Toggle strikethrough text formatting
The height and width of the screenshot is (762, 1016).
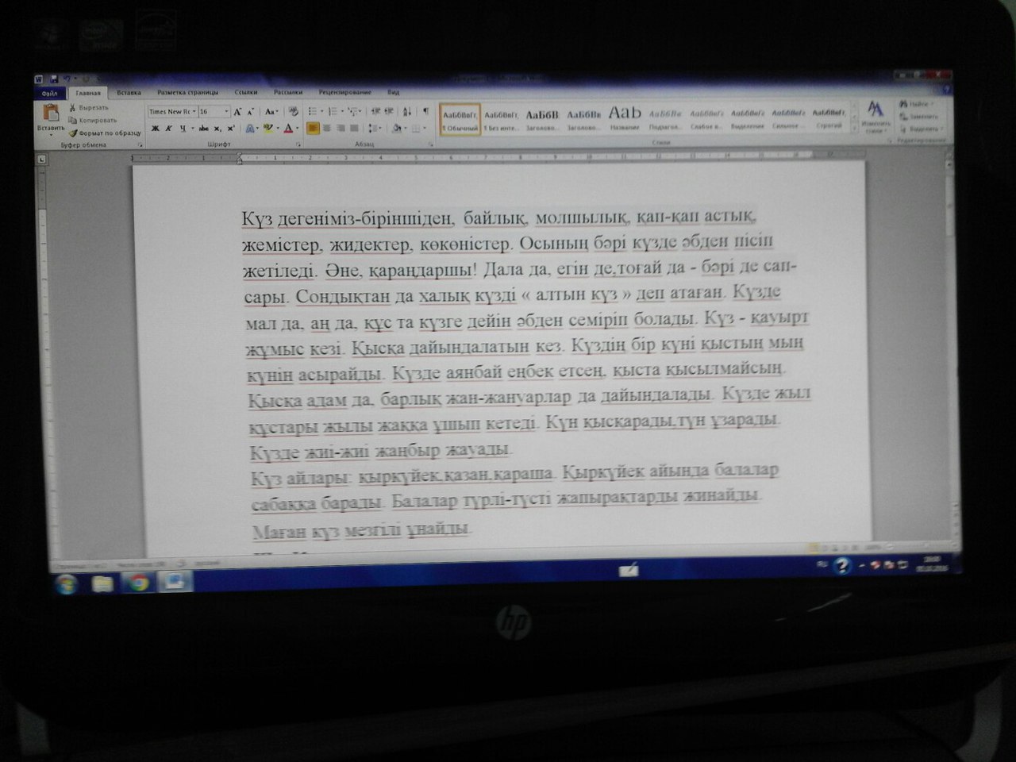pos(203,128)
